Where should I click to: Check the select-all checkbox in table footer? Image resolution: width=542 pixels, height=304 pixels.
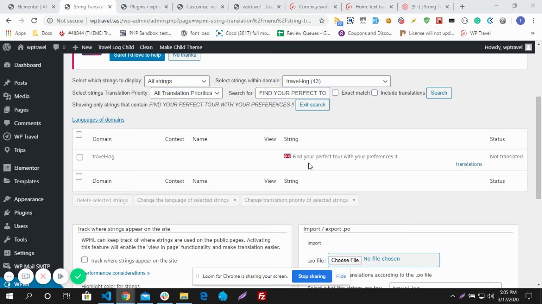pyautogui.click(x=79, y=176)
